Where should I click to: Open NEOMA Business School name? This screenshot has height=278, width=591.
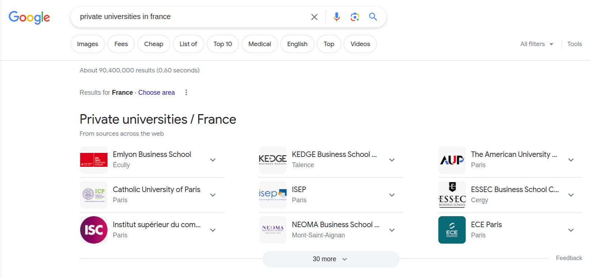pos(336,225)
